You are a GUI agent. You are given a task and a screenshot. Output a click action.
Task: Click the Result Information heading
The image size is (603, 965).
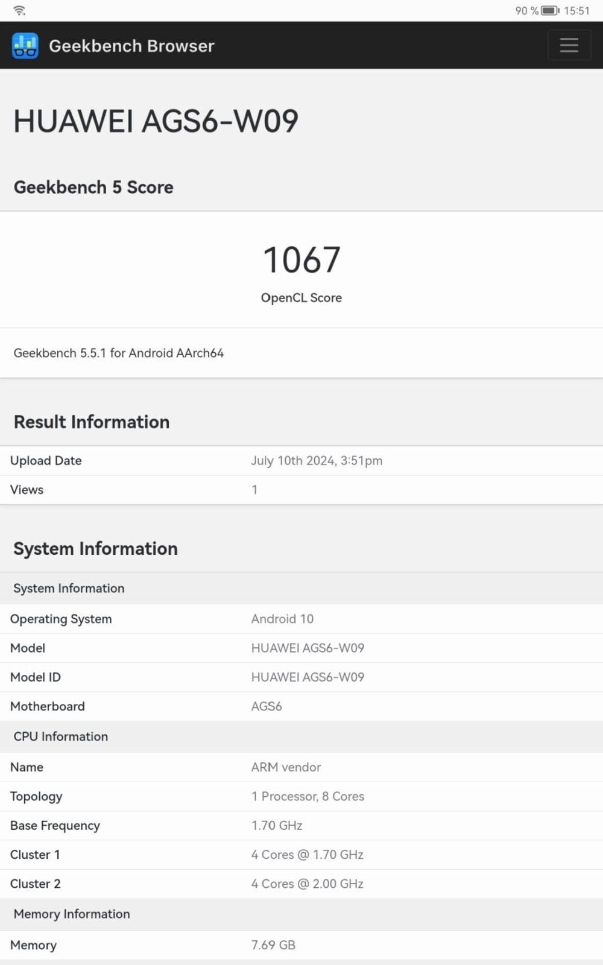(x=92, y=422)
